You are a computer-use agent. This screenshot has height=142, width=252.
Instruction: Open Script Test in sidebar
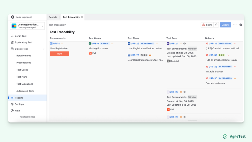21,36
